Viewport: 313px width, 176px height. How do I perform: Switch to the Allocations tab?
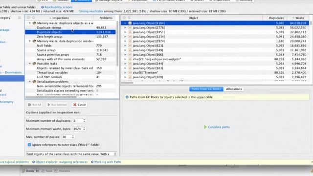[234, 89]
